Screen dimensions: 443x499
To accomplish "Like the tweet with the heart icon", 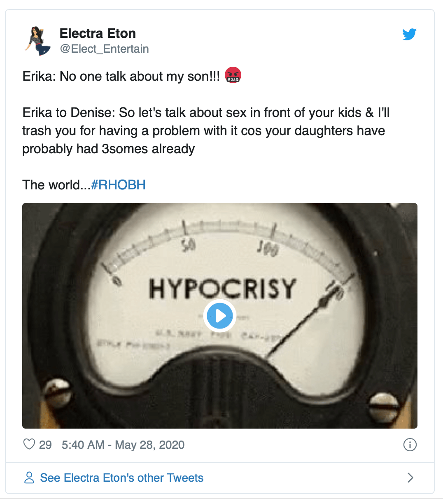I will coord(29,445).
